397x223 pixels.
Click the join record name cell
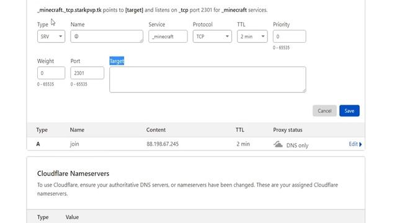click(74, 144)
